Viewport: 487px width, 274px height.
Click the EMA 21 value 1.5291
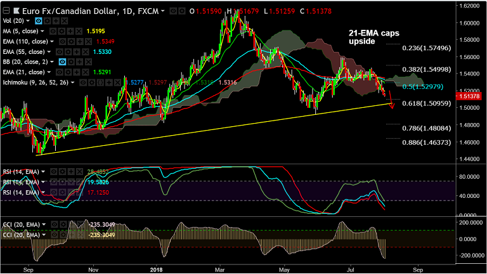pyautogui.click(x=102, y=72)
